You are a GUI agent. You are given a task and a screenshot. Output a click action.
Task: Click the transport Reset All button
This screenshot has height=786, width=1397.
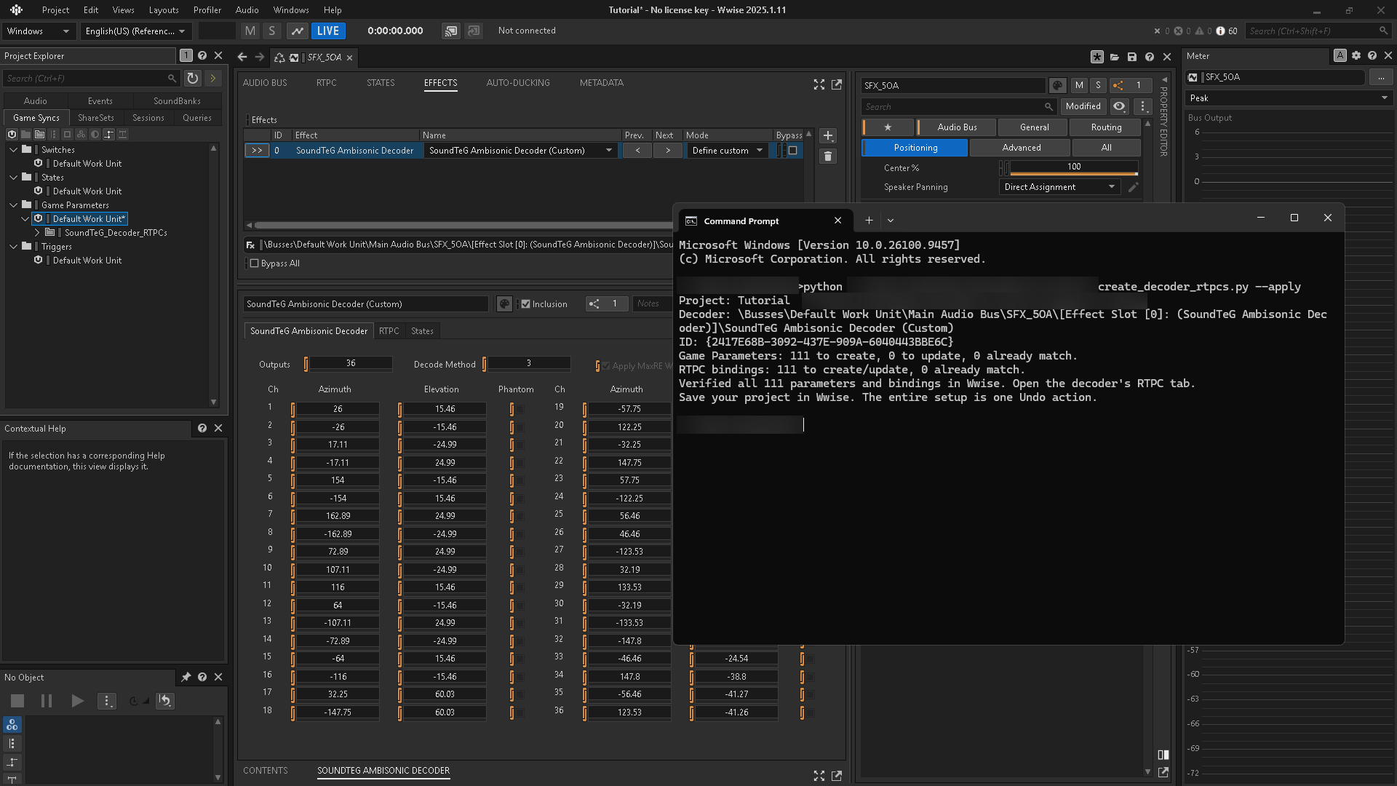point(165,701)
